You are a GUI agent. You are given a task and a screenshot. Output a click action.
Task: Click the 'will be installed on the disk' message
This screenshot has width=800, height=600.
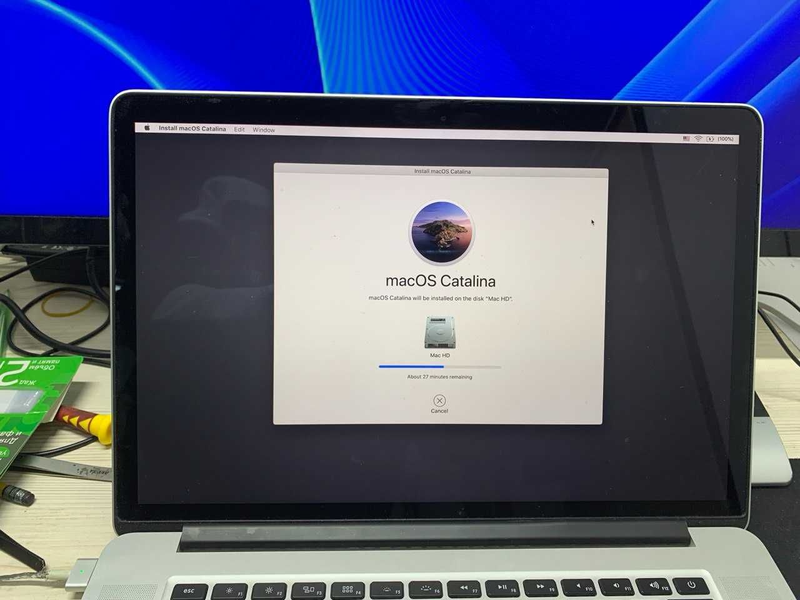pos(441,299)
